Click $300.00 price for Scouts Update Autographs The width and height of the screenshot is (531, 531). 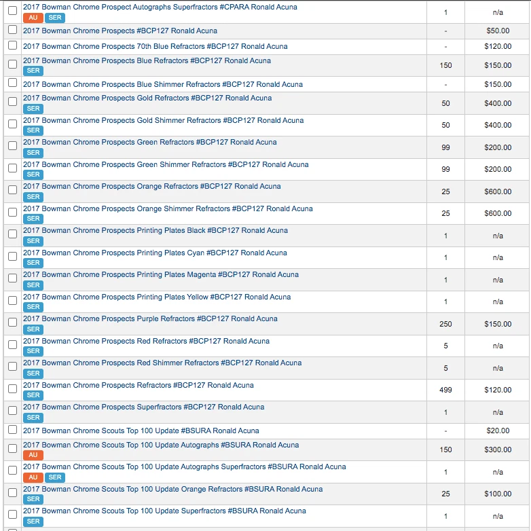[498, 450]
